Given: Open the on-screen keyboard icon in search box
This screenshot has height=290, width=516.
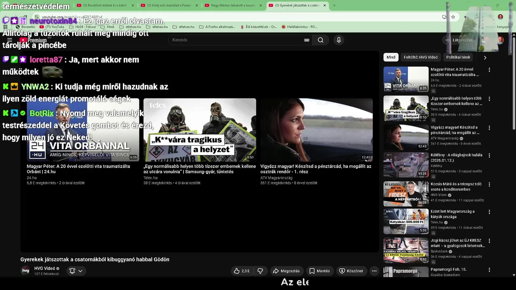Looking at the screenshot, I should pos(307,40).
